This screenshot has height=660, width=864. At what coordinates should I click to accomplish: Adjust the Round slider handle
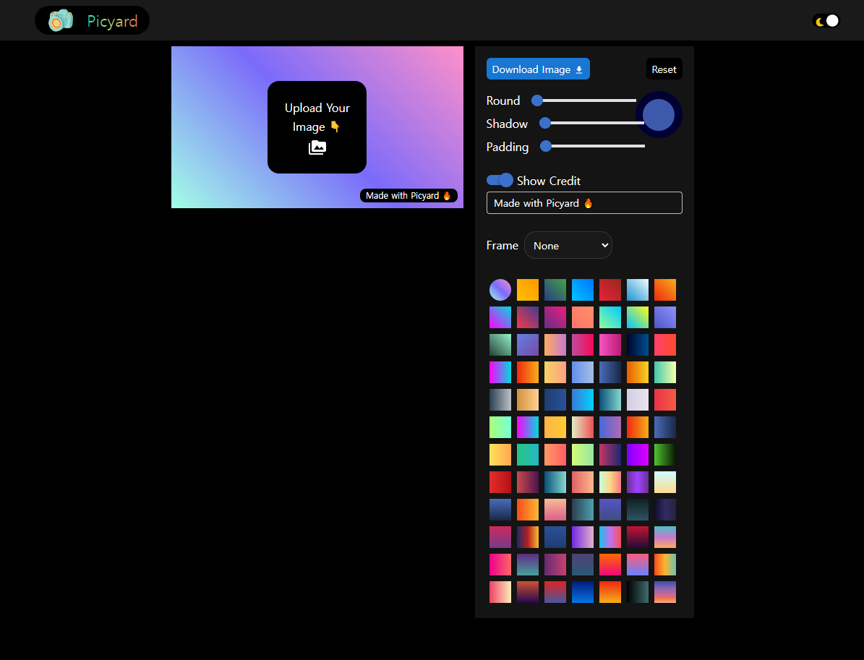click(x=537, y=100)
